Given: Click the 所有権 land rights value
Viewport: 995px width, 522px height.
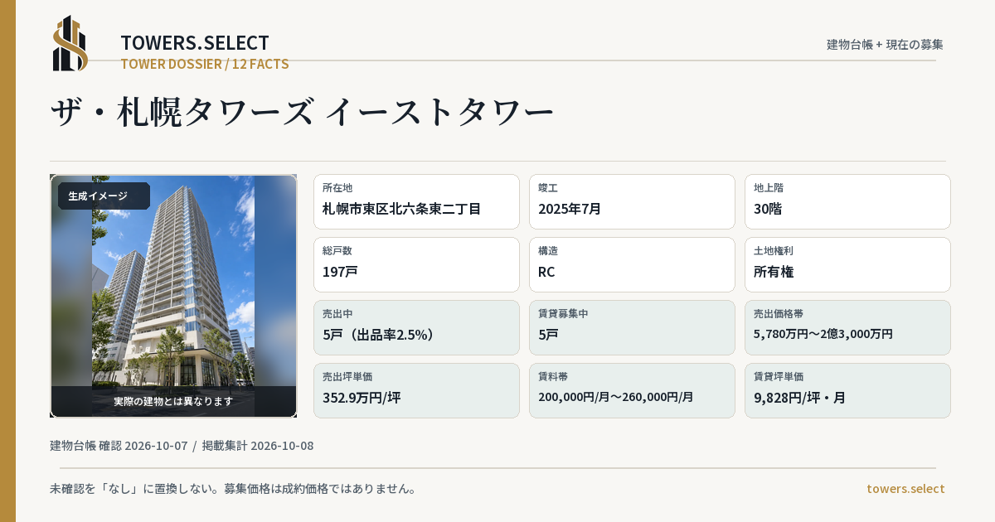Looking at the screenshot, I should tap(774, 272).
